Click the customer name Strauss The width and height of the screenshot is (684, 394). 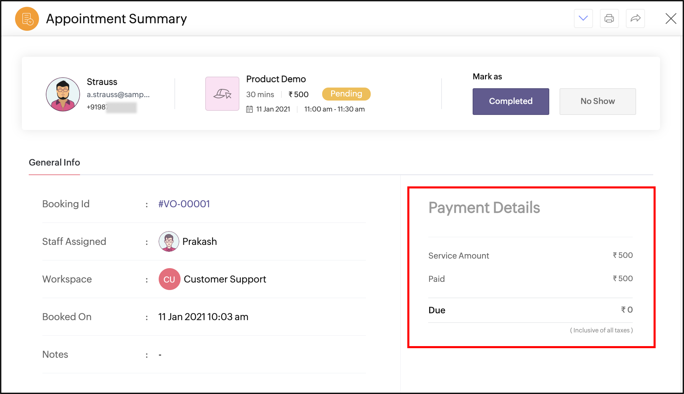[x=102, y=82]
